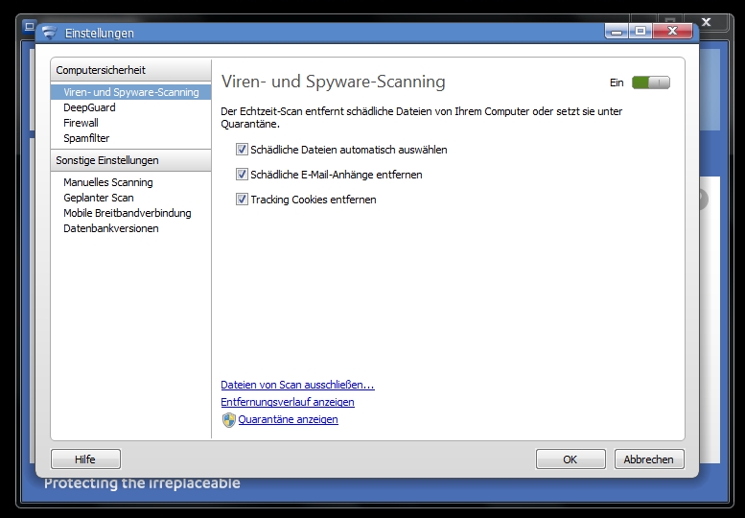Click the Computersicherheit section header

click(x=130, y=70)
